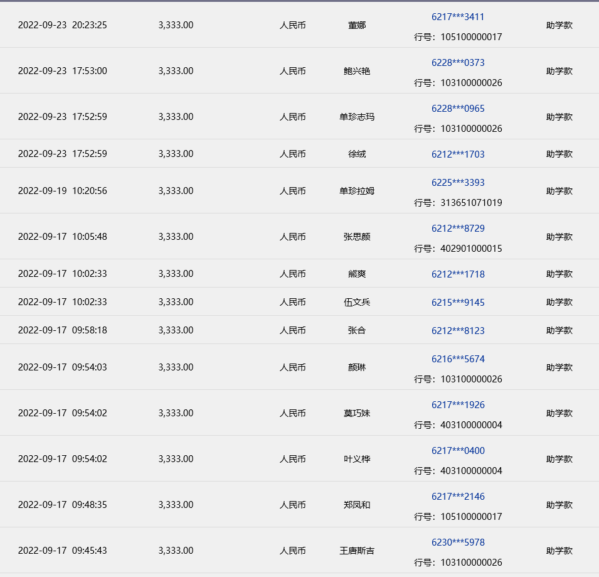
Task: Click the 助学款 remark in 张合's row
Action: tap(559, 330)
